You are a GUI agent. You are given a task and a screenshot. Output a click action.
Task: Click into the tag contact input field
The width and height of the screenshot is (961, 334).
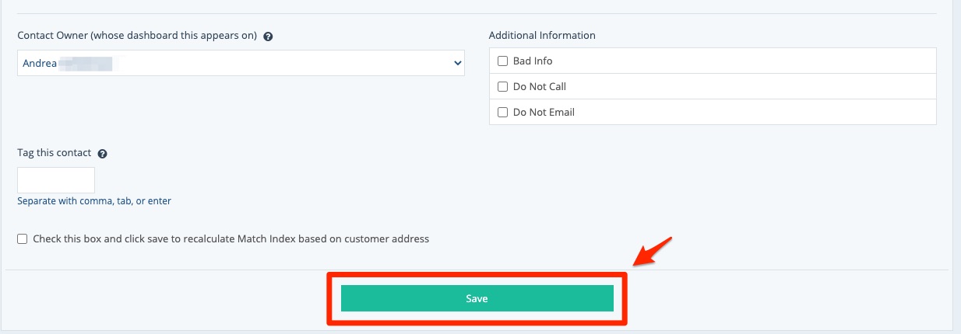point(56,180)
